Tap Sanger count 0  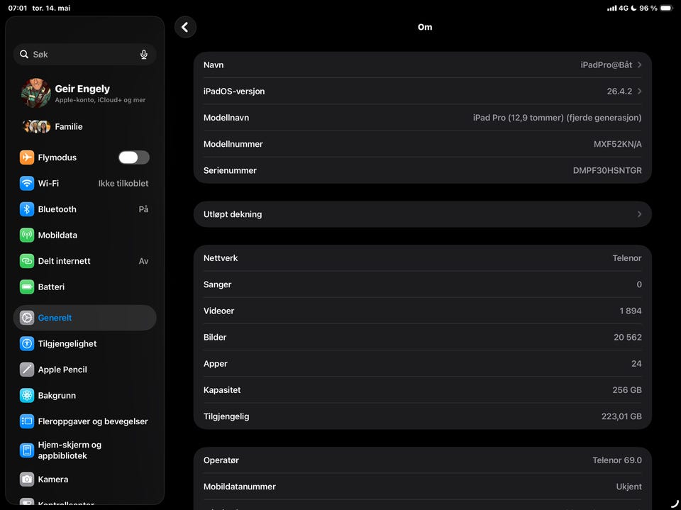(x=639, y=284)
